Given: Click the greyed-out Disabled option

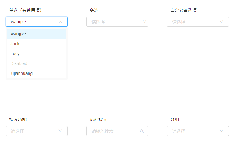Looking at the screenshot, I should point(37,63).
